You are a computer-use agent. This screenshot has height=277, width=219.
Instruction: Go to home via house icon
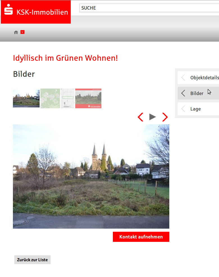(x=16, y=32)
